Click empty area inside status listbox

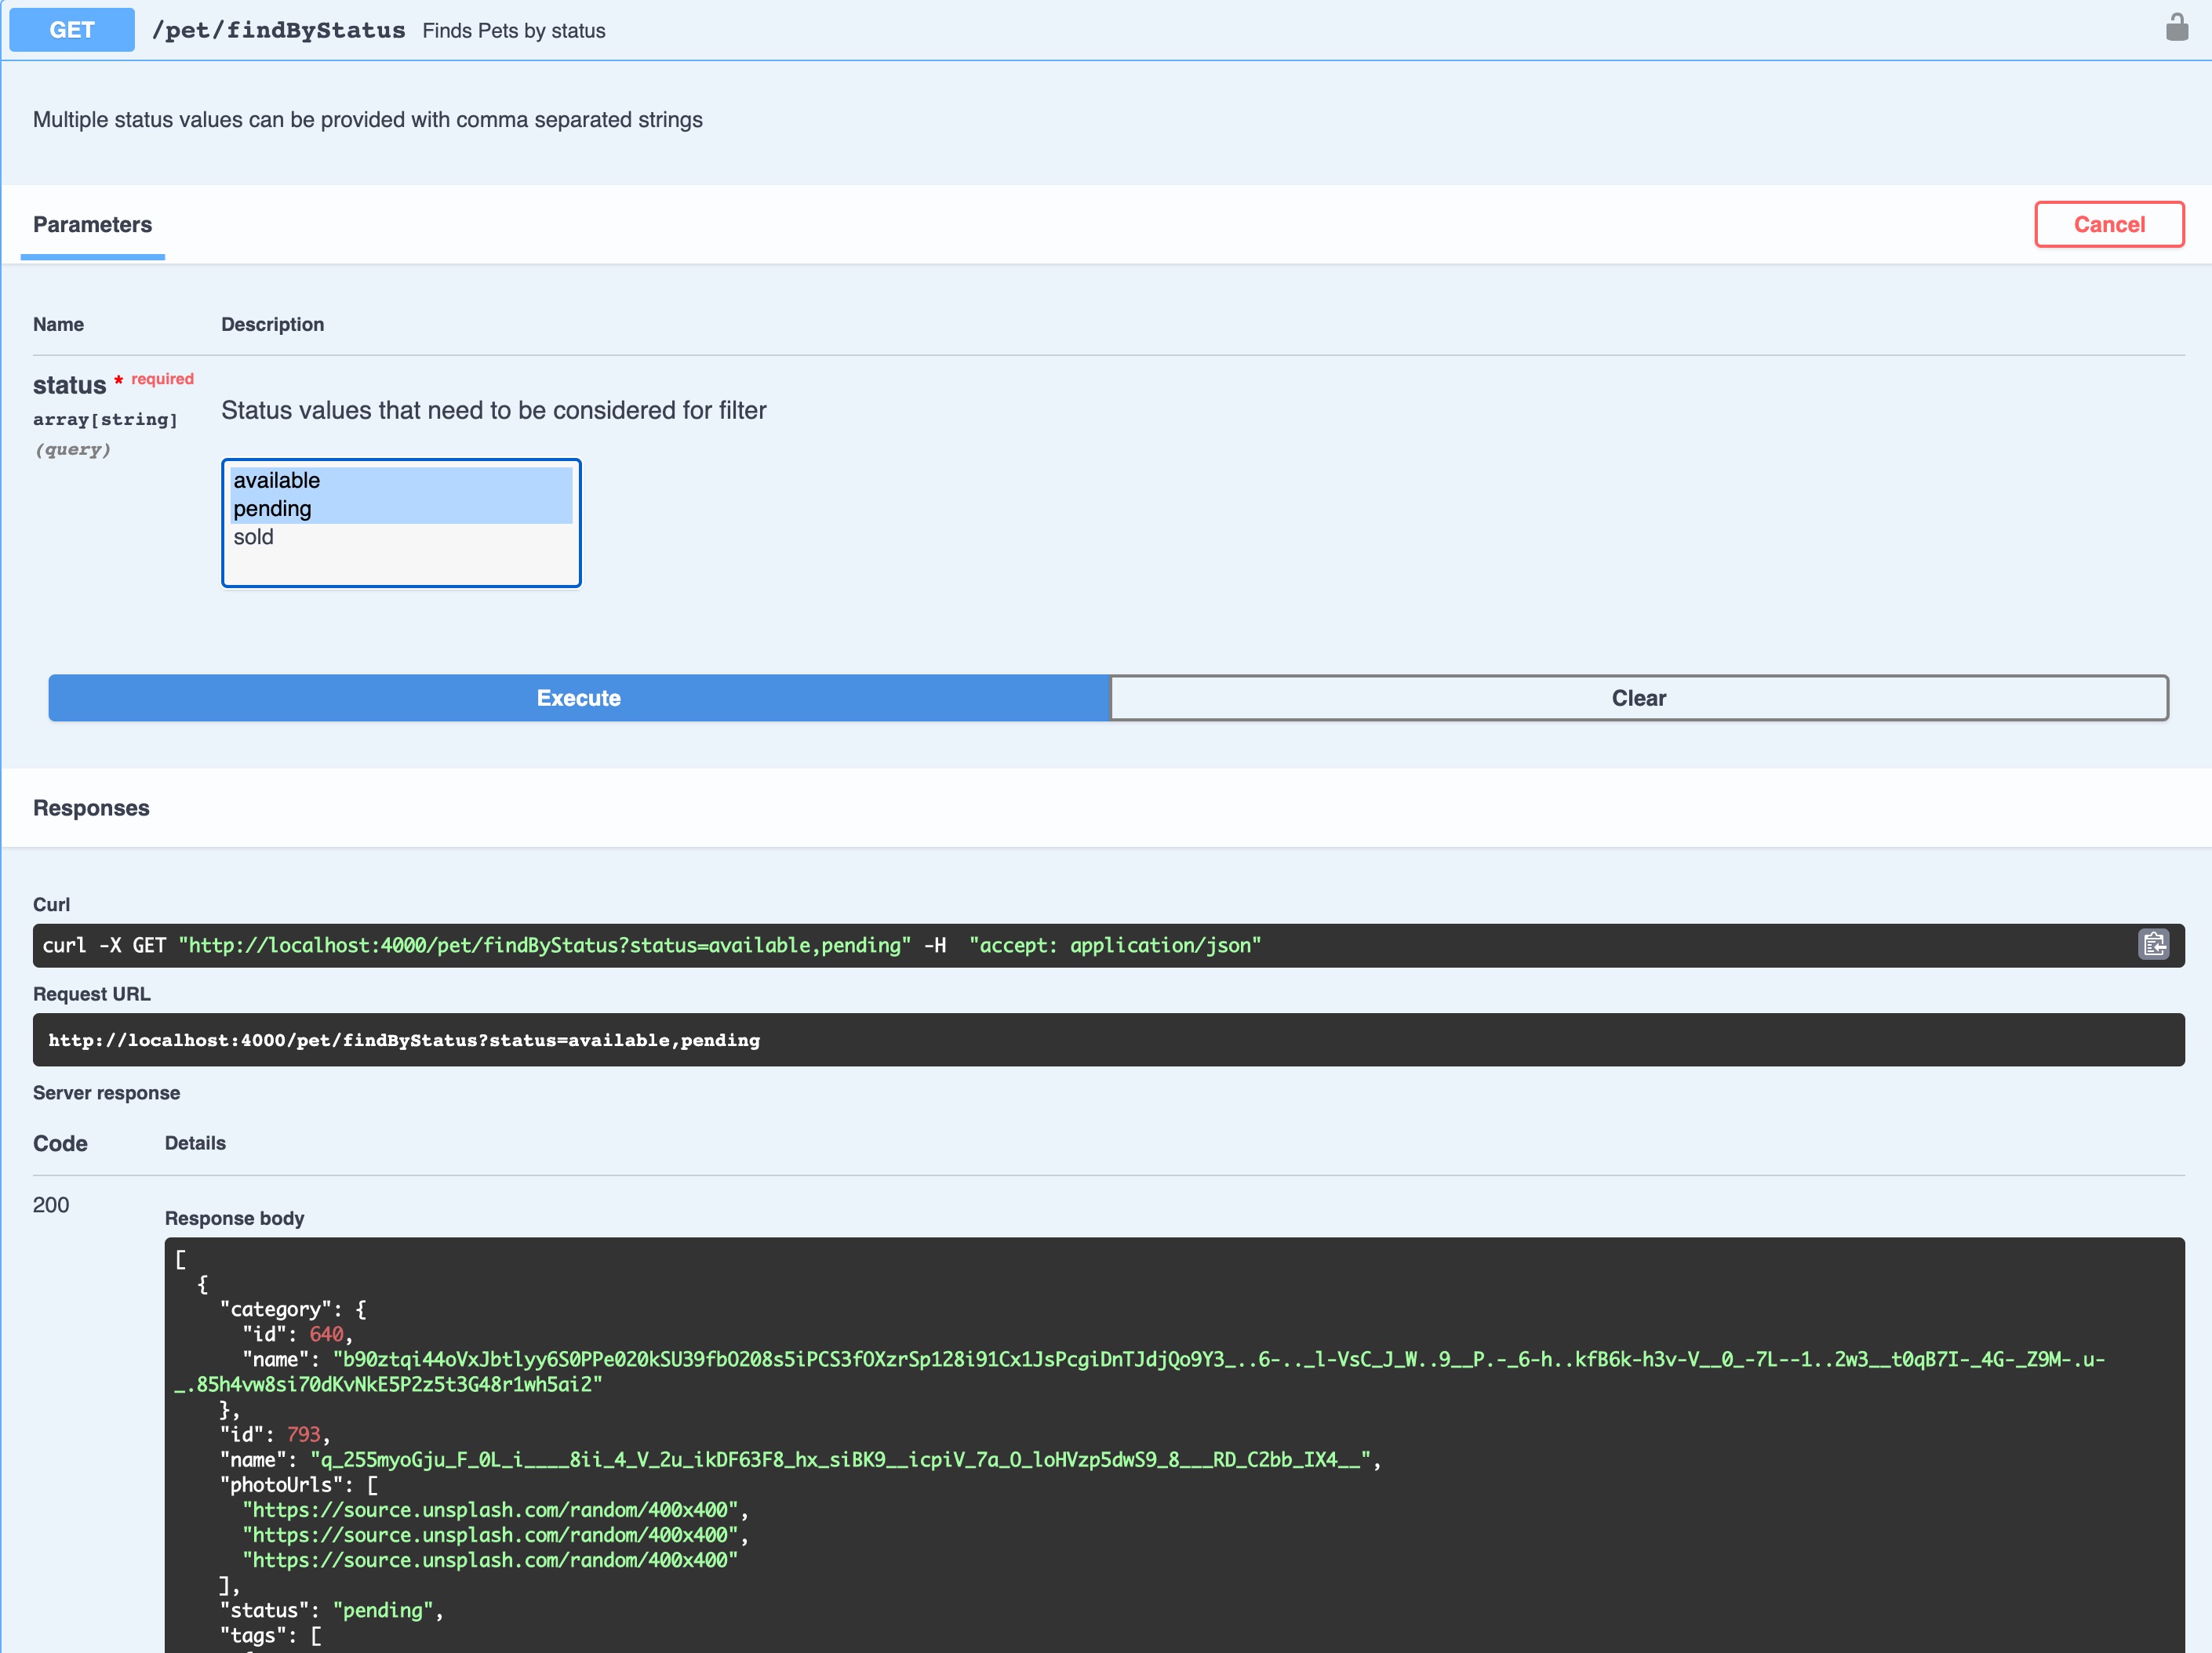[x=400, y=565]
